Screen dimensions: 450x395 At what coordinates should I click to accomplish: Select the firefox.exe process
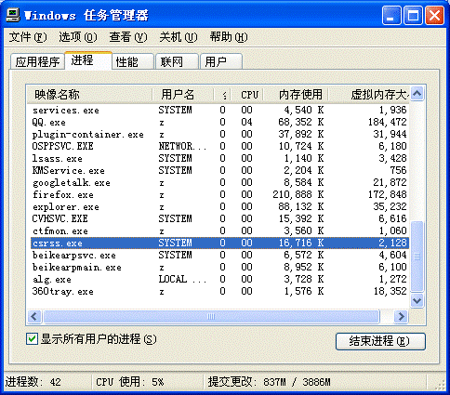tap(219, 194)
